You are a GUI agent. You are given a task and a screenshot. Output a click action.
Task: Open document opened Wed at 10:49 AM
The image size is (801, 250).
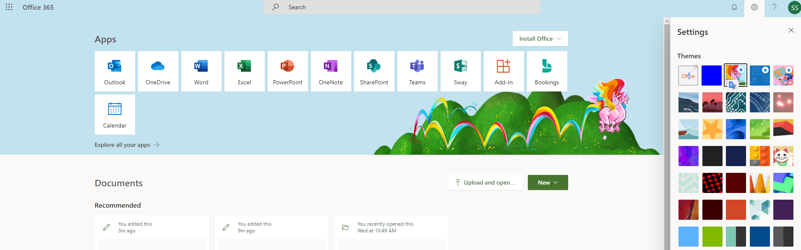391,233
